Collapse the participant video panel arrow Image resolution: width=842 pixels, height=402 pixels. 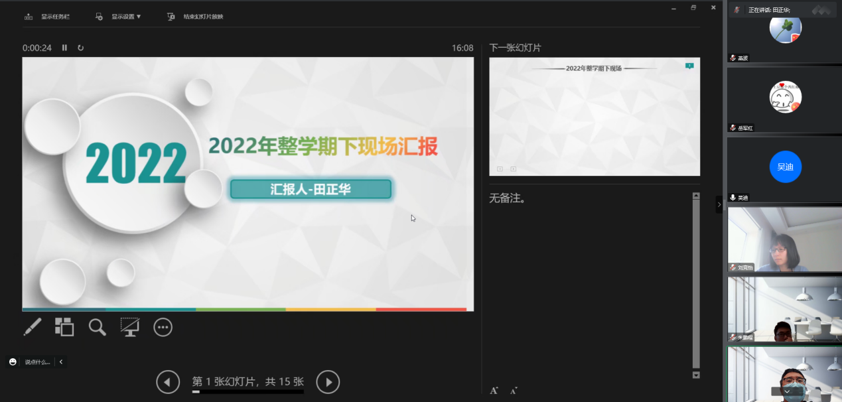pyautogui.click(x=719, y=205)
